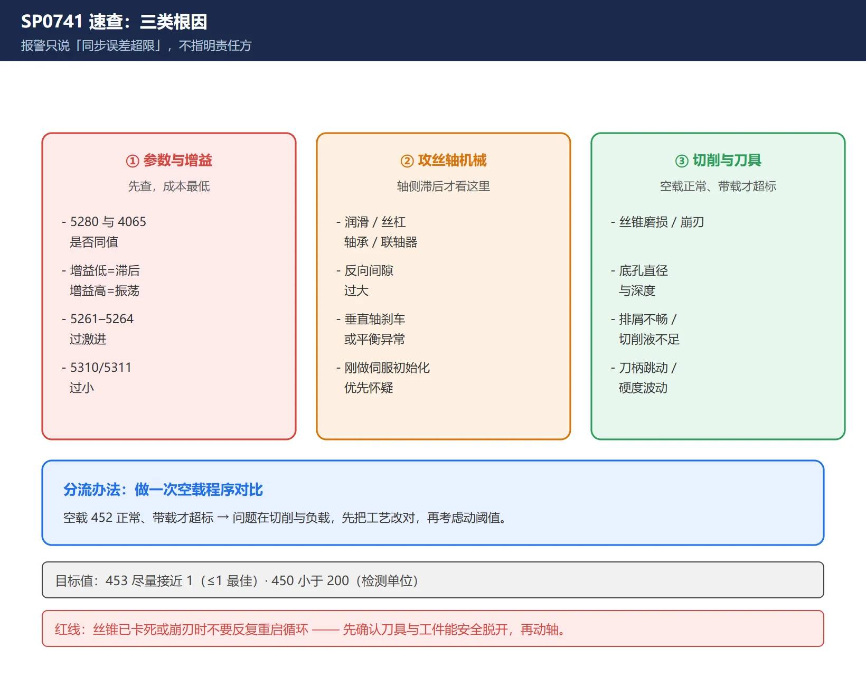Select the item "刀柄跳动 / 硬度波动"
Screen dimensions: 866x676
point(644,378)
